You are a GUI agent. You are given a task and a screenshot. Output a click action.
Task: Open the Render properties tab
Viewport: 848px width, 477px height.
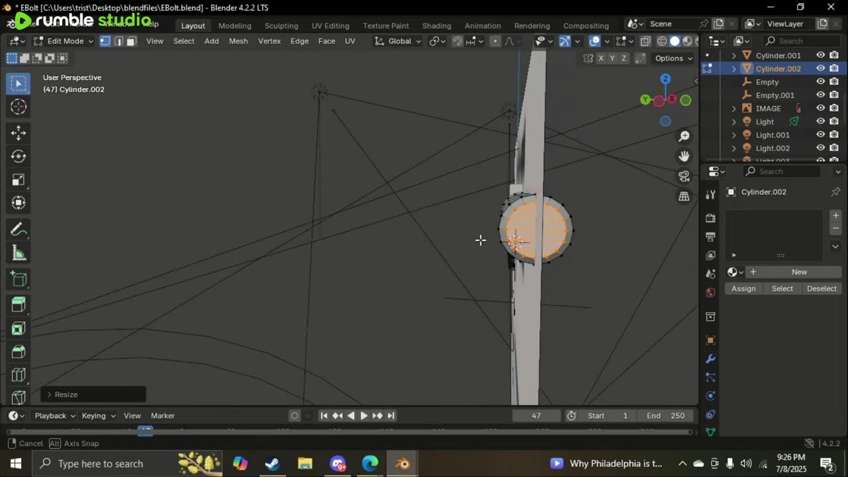tap(710, 218)
